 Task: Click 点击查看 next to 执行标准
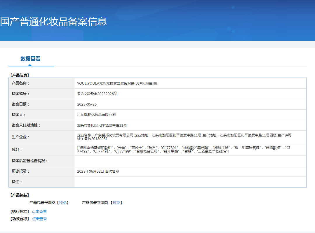click(39, 211)
